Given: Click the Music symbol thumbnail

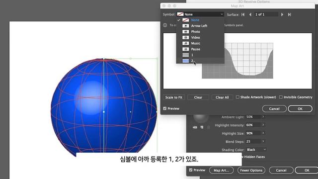Looking at the screenshot, I should pos(185,43).
